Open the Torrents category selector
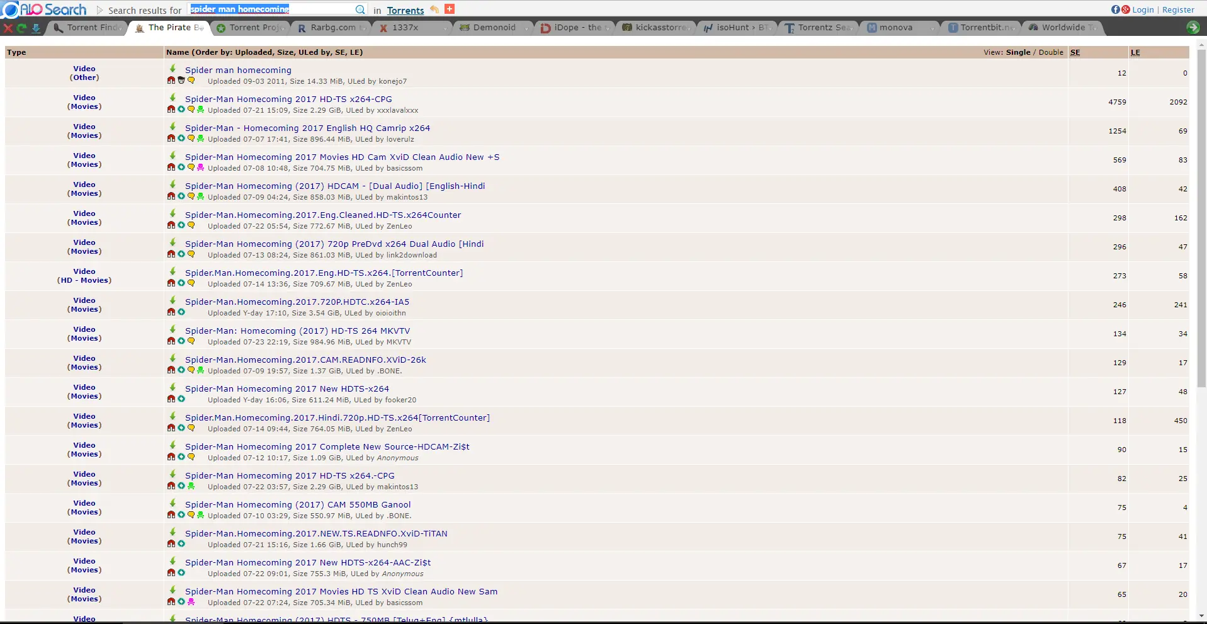The width and height of the screenshot is (1207, 624). (405, 11)
